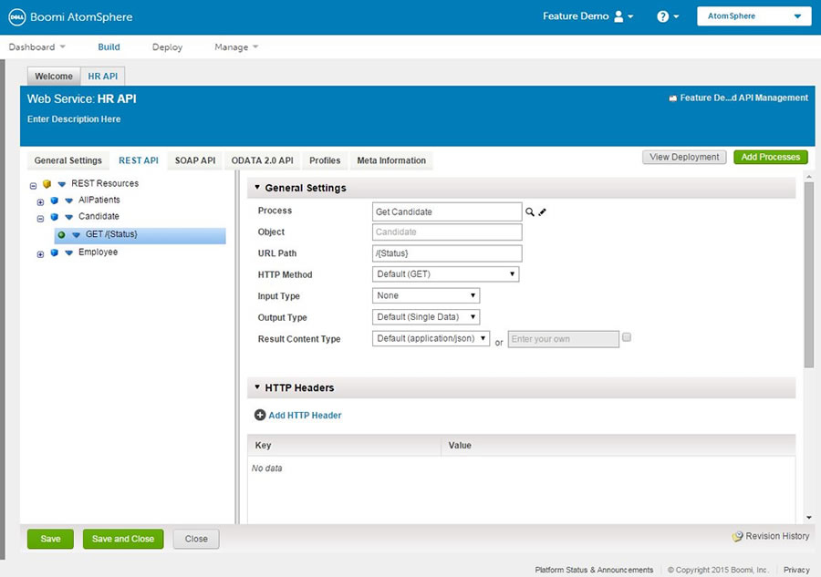Open the Revision History link
This screenshot has height=577, width=821.
click(x=777, y=536)
